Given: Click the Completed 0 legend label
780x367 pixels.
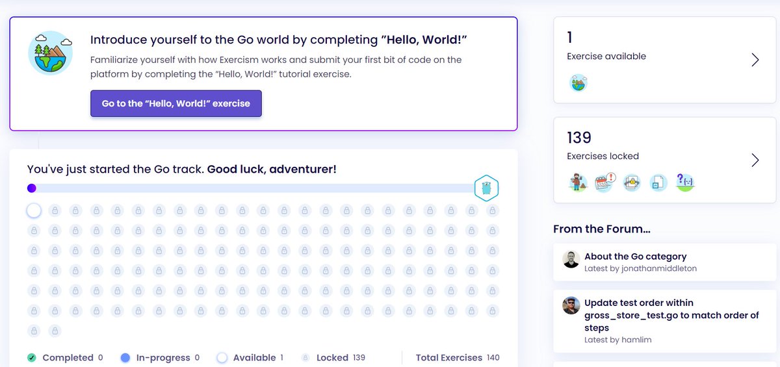Looking at the screenshot, I should coord(73,358).
